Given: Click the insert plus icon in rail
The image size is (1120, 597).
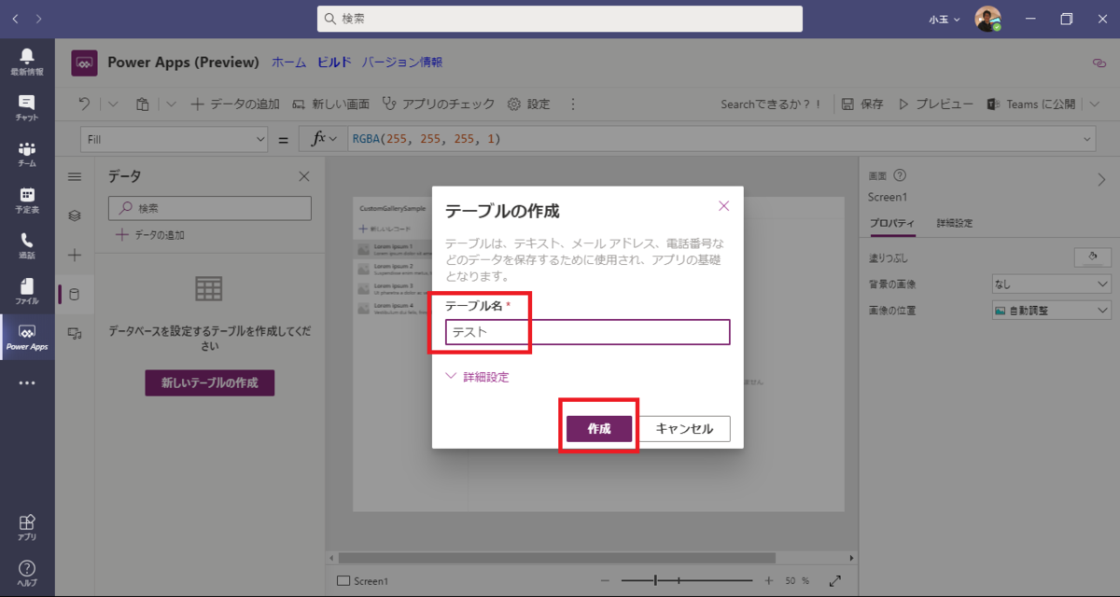Looking at the screenshot, I should click(75, 255).
